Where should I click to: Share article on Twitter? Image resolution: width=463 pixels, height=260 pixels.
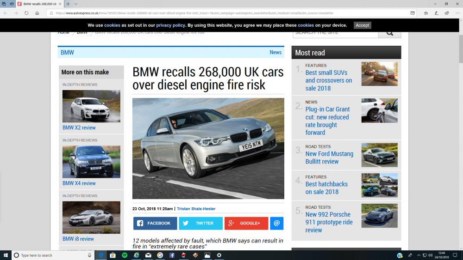coord(201,223)
